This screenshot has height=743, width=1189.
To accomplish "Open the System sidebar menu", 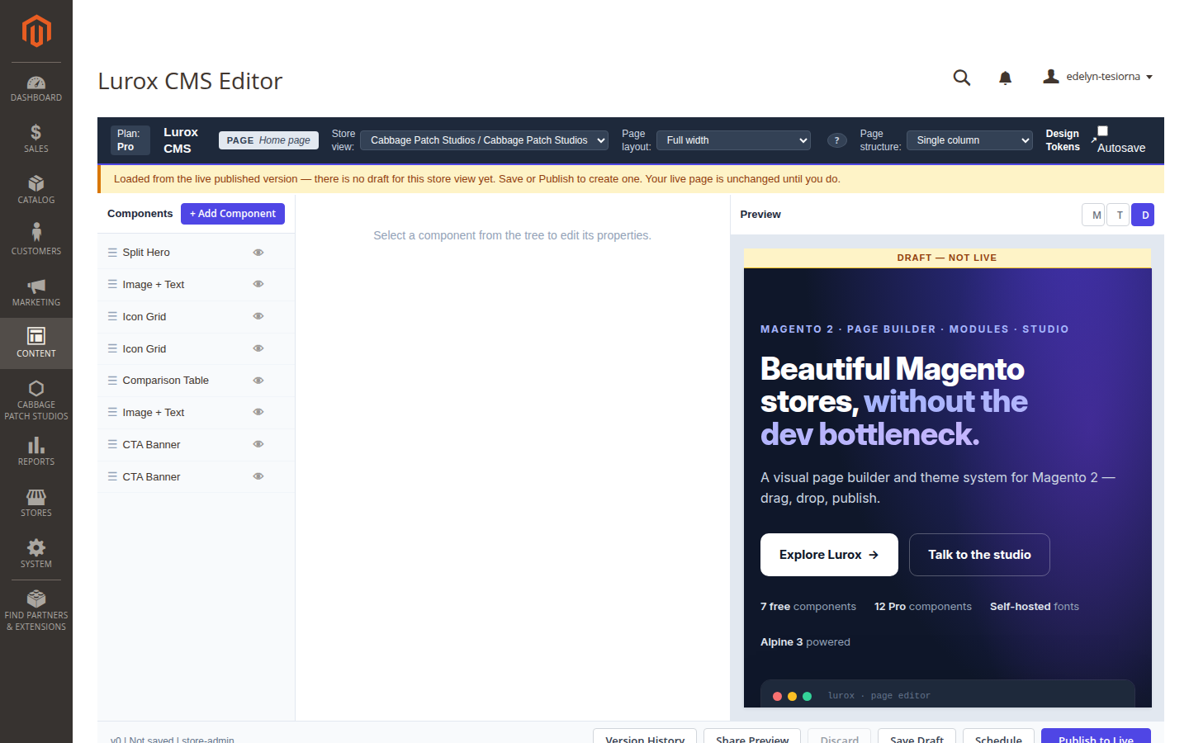I will 36,554.
